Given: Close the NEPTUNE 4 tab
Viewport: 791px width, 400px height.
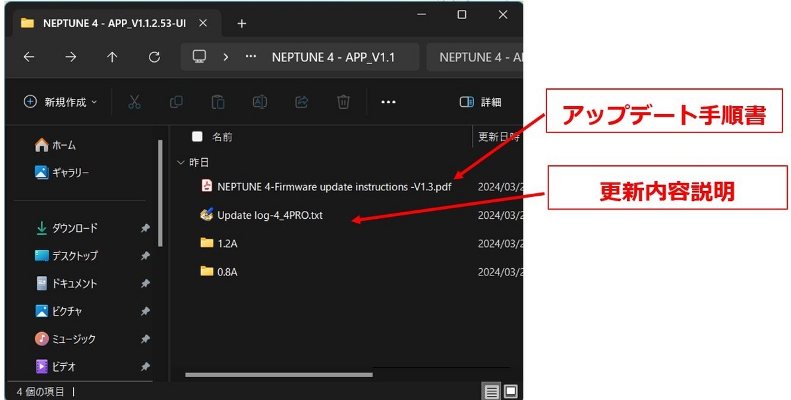Looking at the screenshot, I should click(202, 23).
